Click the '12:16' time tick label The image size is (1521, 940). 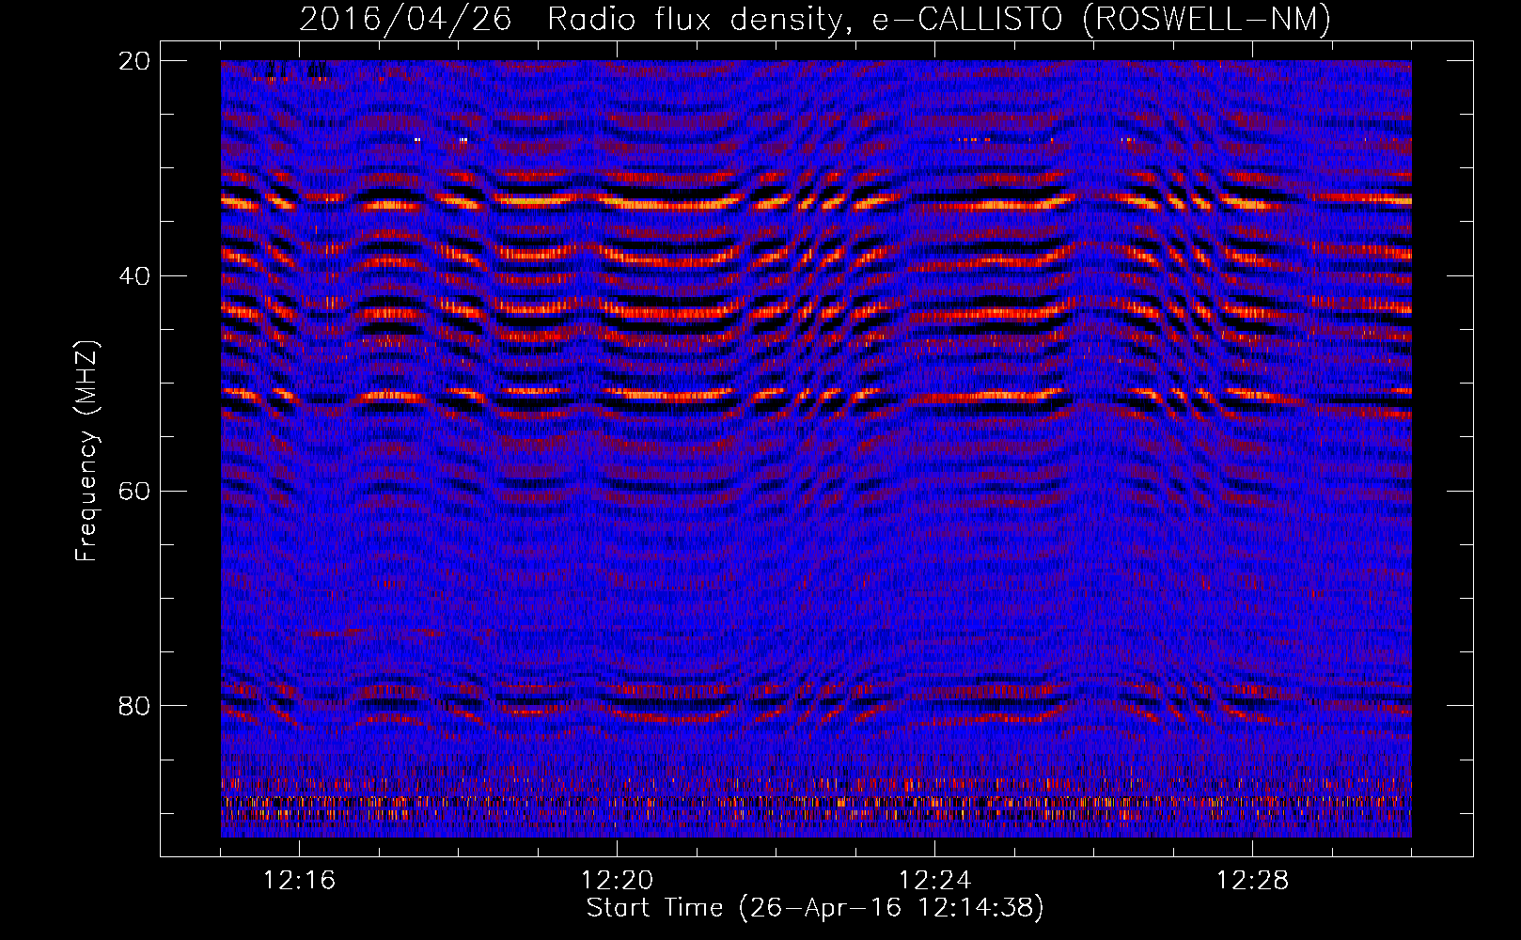299,881
